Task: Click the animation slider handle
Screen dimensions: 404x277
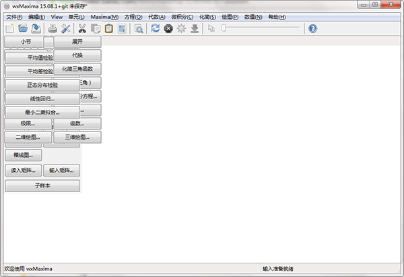Action: pos(224,28)
